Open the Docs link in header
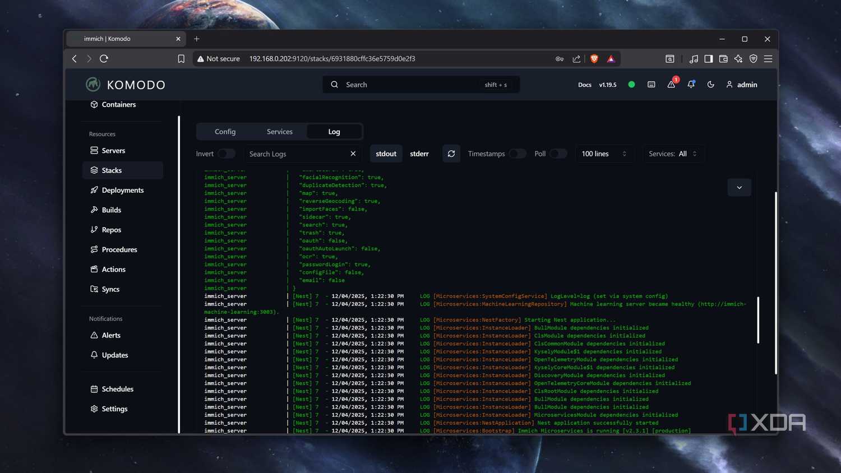Viewport: 841px width, 473px height. [x=585, y=85]
